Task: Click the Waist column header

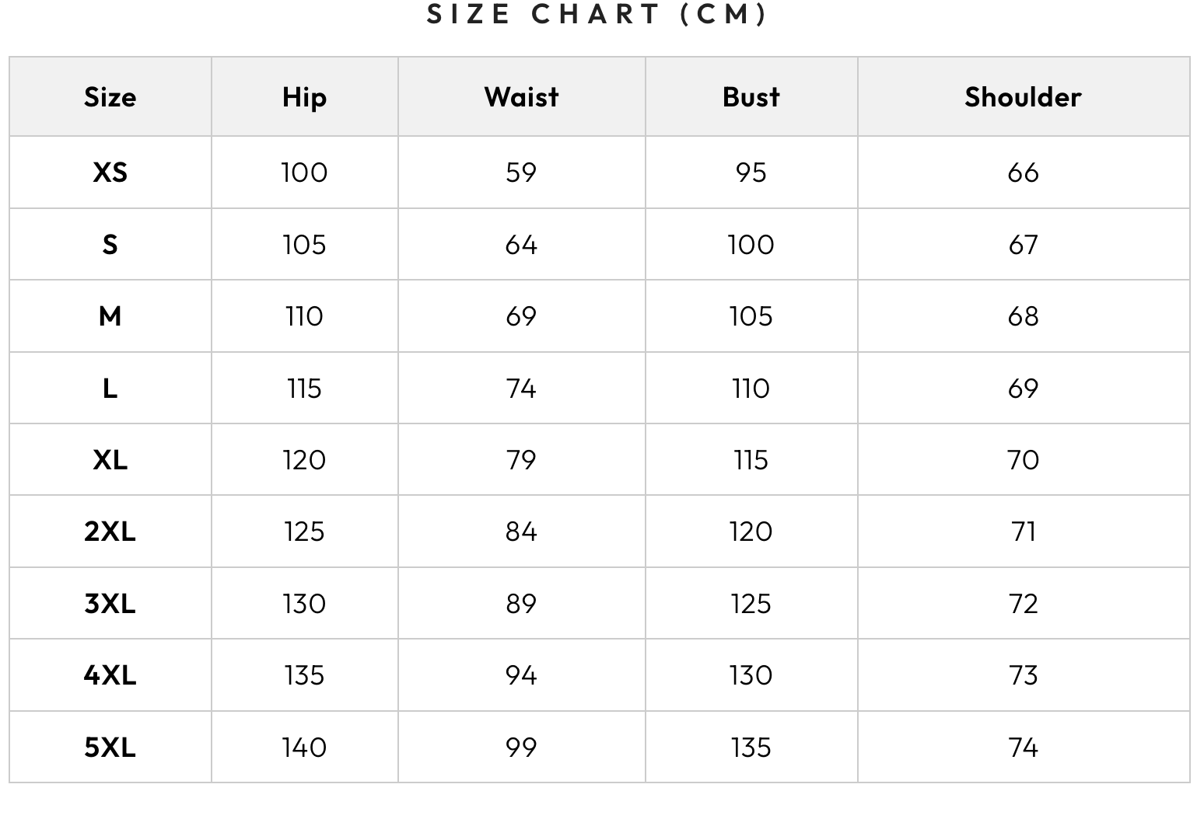Action: [521, 97]
